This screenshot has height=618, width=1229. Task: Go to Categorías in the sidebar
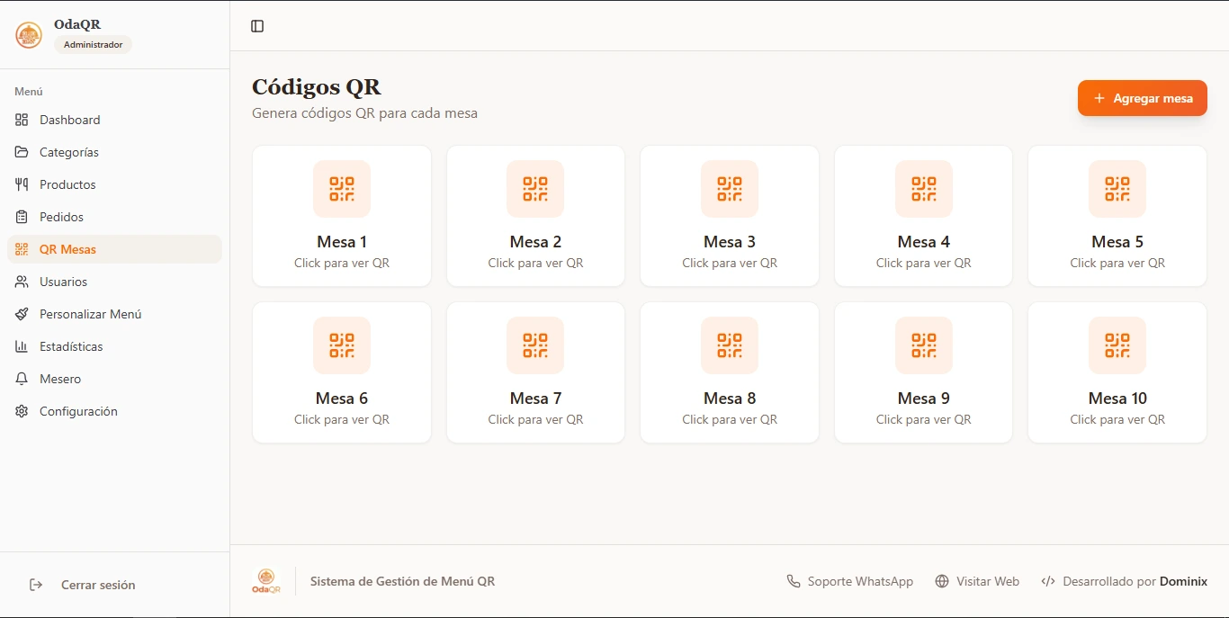click(x=114, y=152)
